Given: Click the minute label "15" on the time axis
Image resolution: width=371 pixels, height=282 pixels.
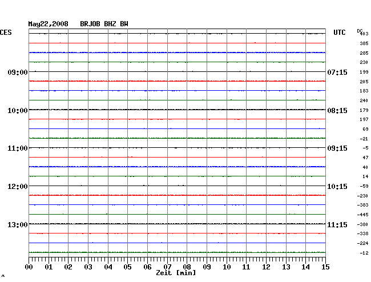Looking at the screenshot, I should point(325,267).
